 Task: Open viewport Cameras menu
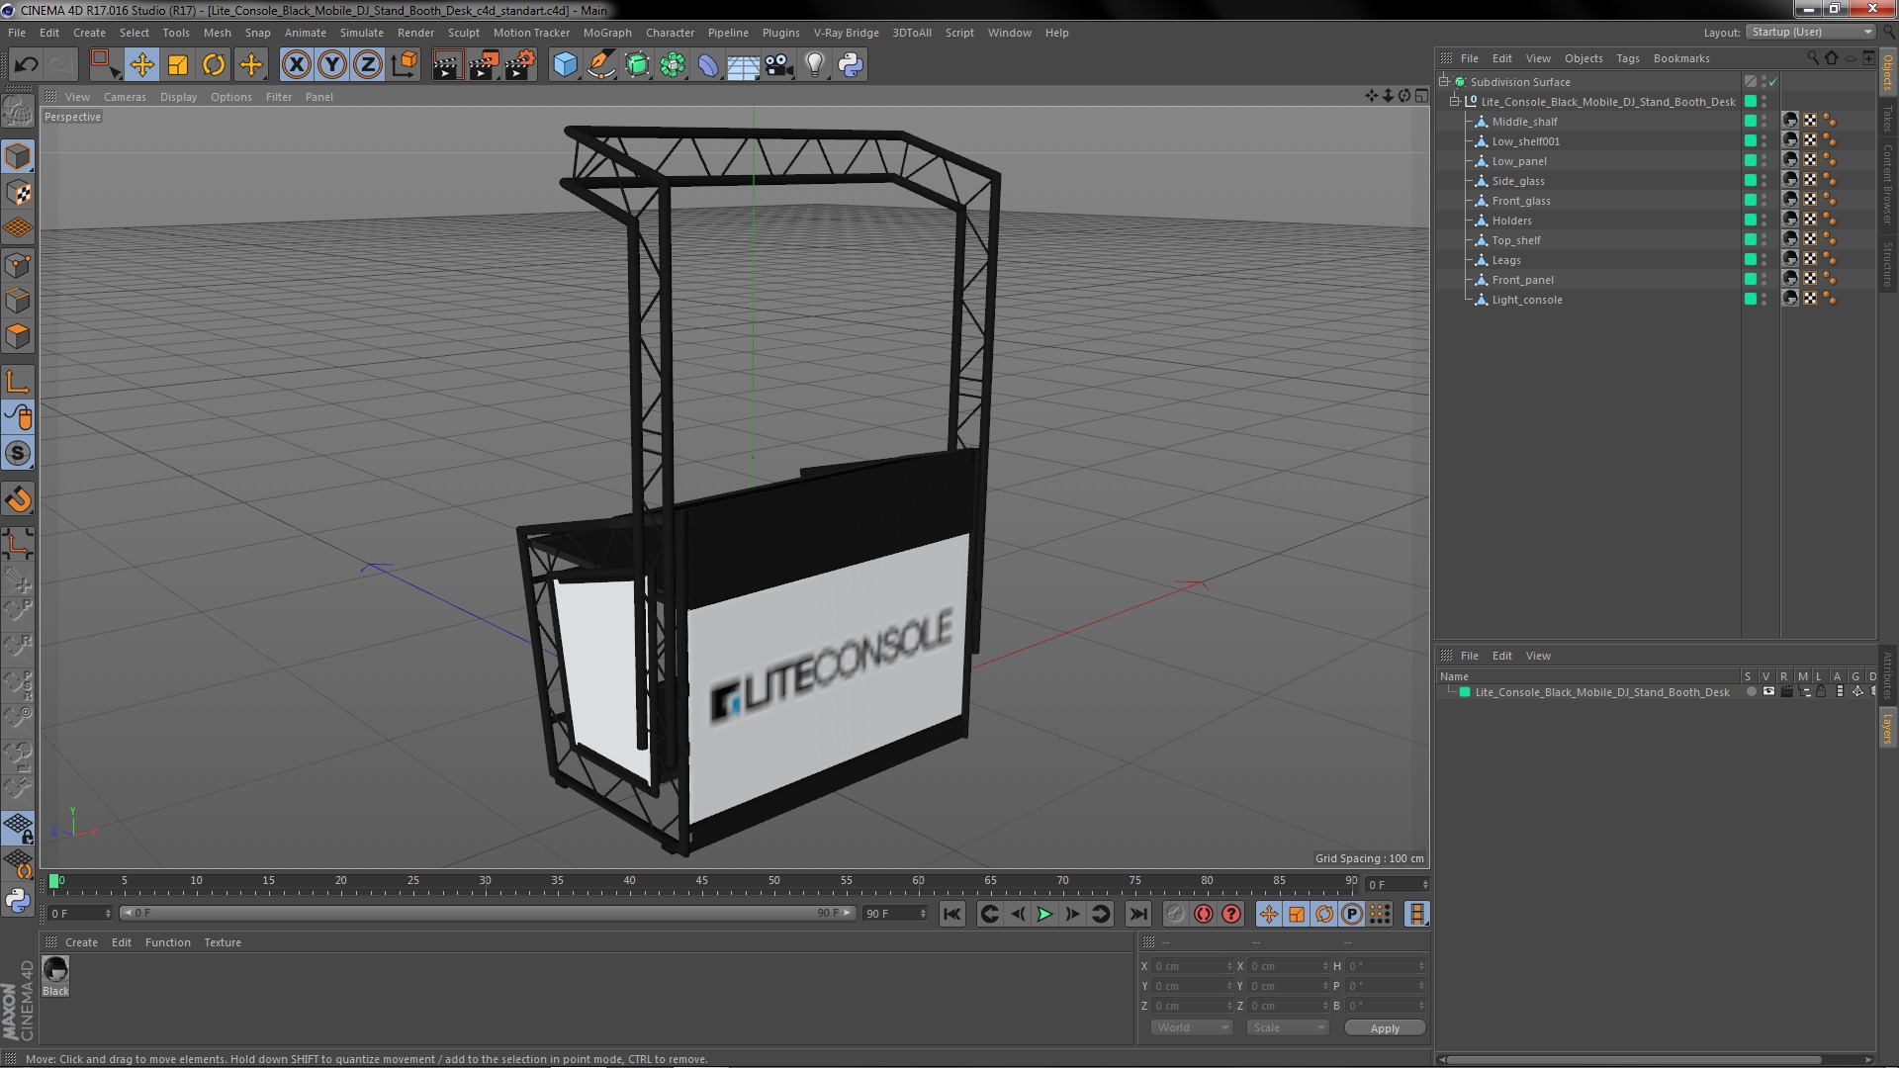tap(125, 97)
